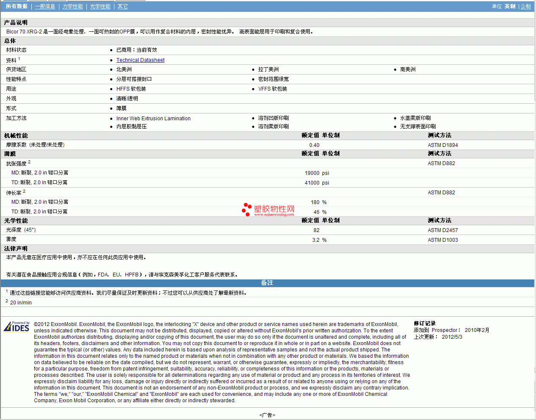Image resolution: width=536 pixels, height=420 pixels.
Task: Click the 水基柔版印刷 processing entry
Action: pos(416,118)
